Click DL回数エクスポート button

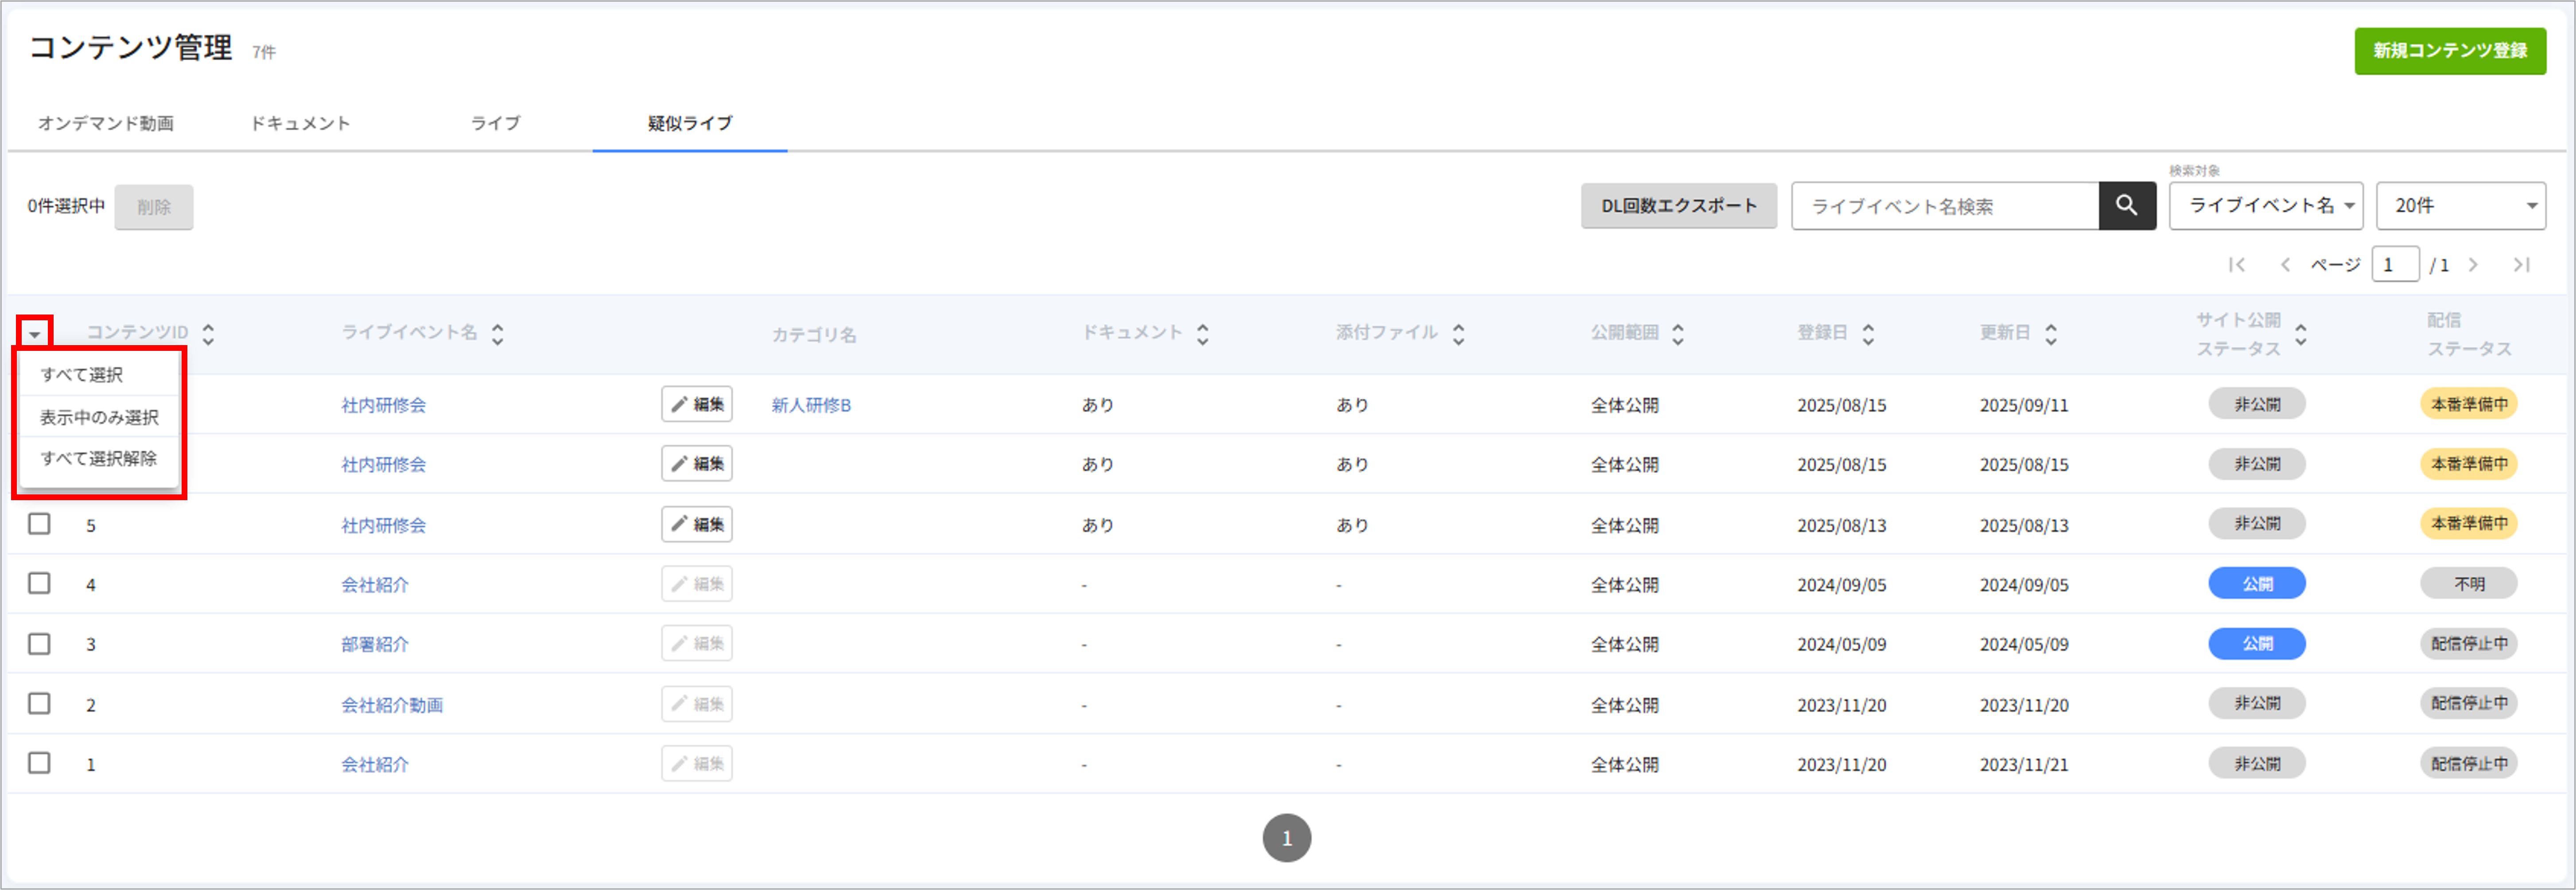[1679, 205]
